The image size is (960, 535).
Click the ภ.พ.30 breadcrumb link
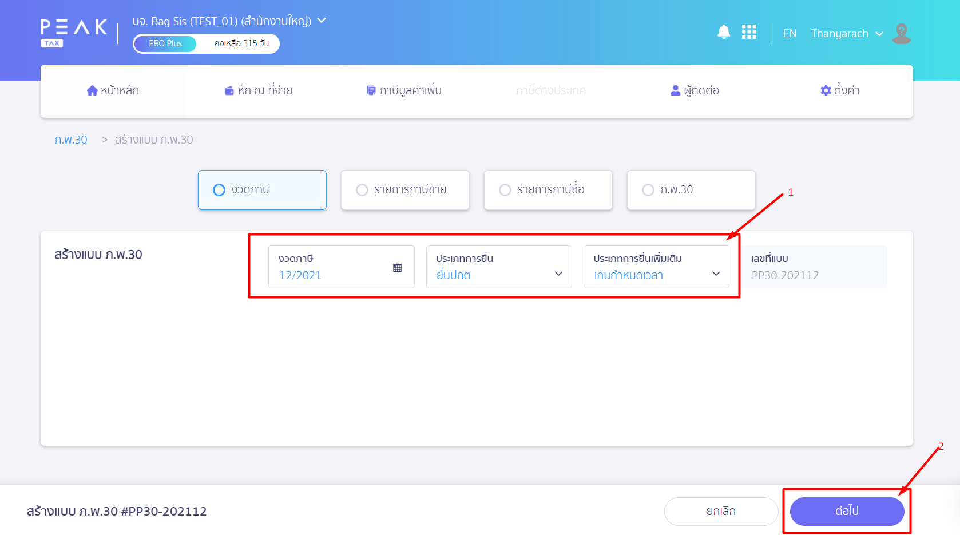[71, 140]
